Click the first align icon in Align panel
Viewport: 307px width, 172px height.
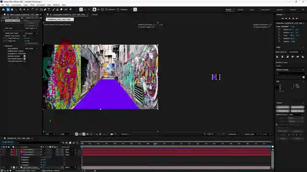click(277, 57)
